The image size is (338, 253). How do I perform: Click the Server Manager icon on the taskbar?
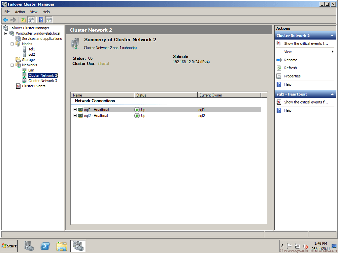pos(29,246)
